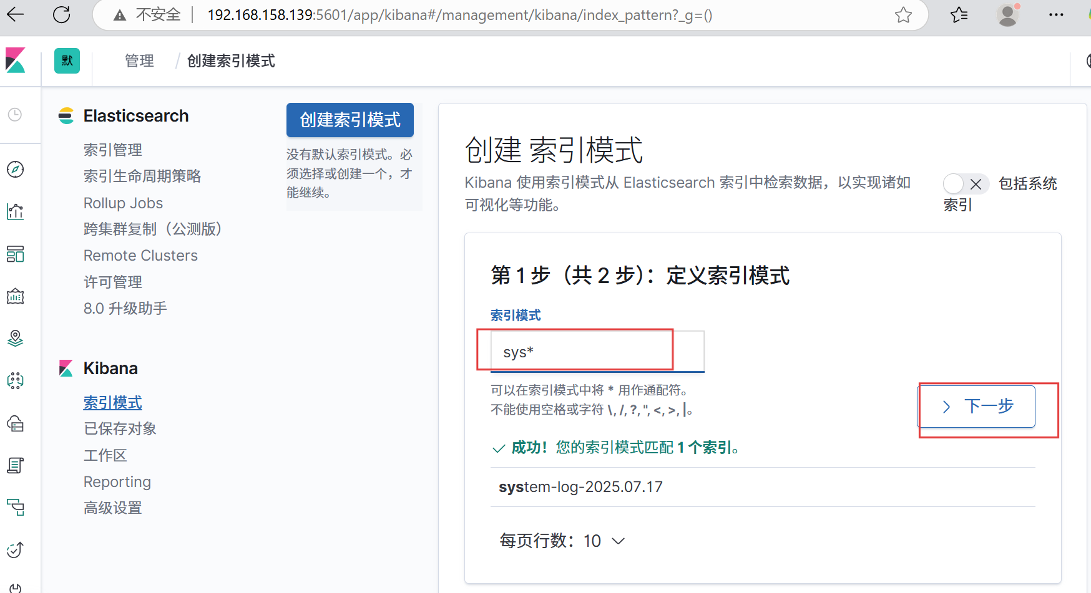This screenshot has height=593, width=1091.
Task: Click the success message 成功!
Action: tap(529, 448)
